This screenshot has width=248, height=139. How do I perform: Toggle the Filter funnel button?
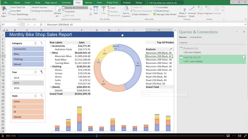104,11
